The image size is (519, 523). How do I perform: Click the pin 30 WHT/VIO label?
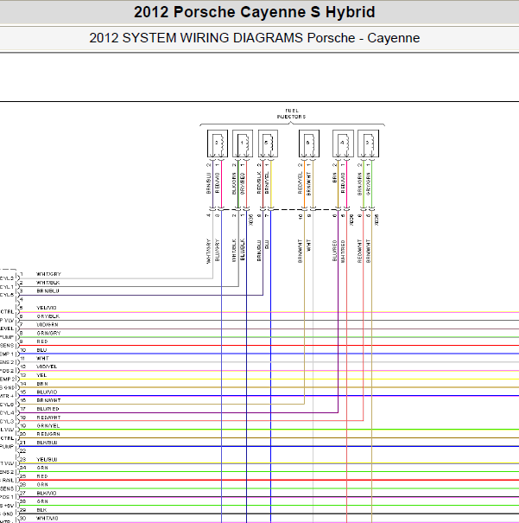[47, 519]
